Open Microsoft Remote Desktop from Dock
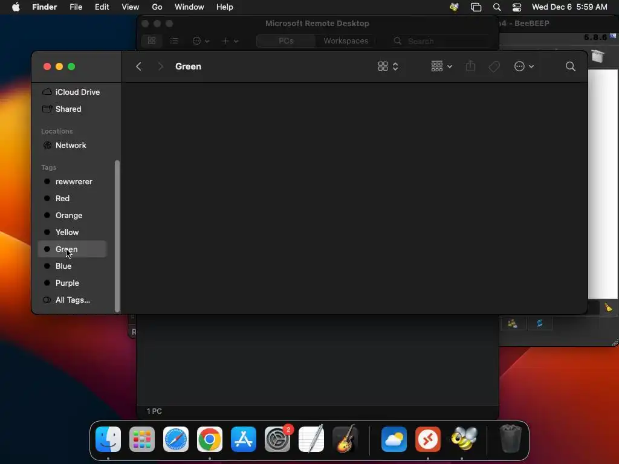The image size is (619, 464). coord(428,439)
